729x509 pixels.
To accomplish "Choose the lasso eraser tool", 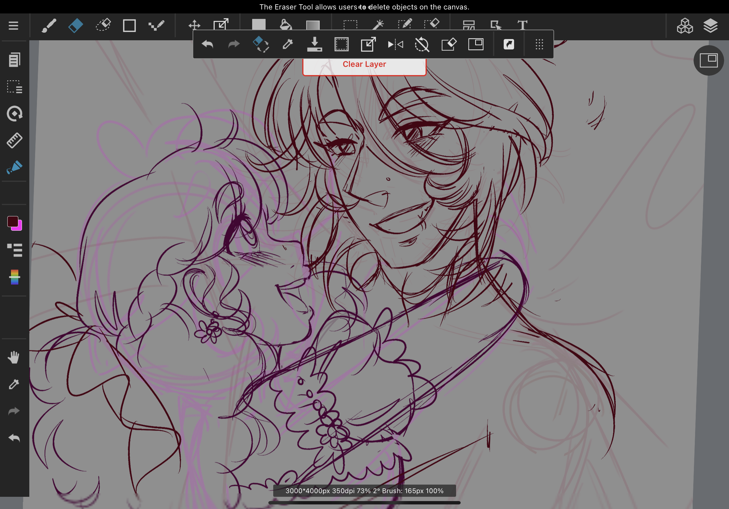I will click(x=103, y=25).
